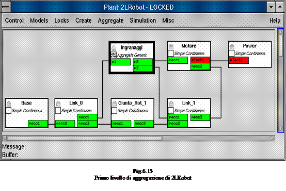The width and height of the screenshot is (286, 191).
Task: Open the Aggregate menu
Action: tap(110, 21)
